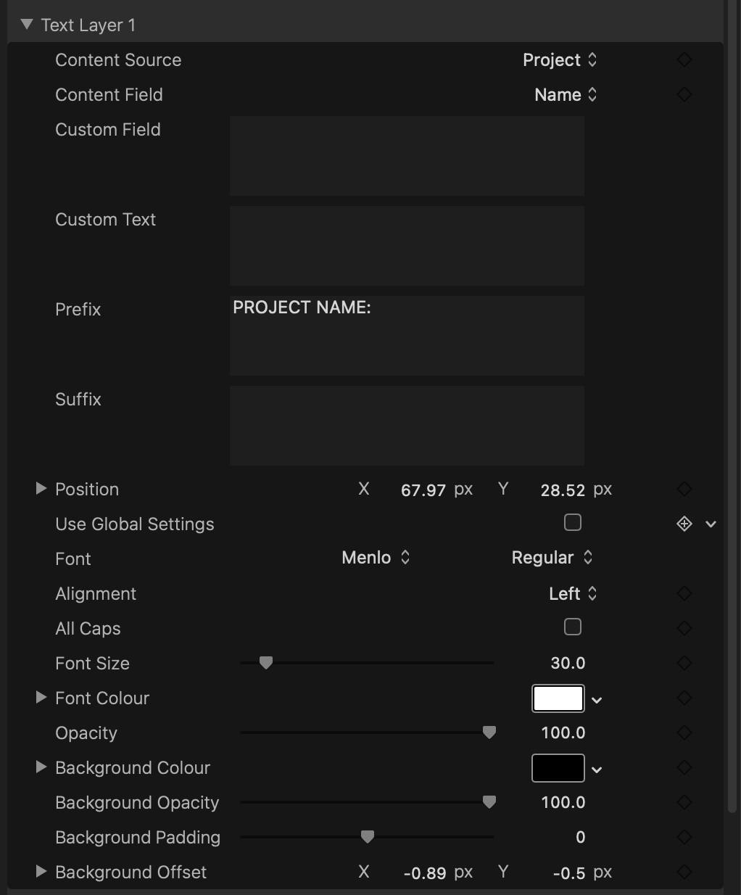
Task: Open the Content Source Project dropdown
Action: pyautogui.click(x=559, y=60)
